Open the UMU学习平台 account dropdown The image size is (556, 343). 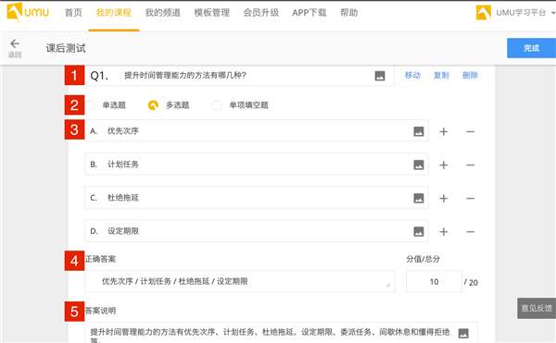pos(552,13)
